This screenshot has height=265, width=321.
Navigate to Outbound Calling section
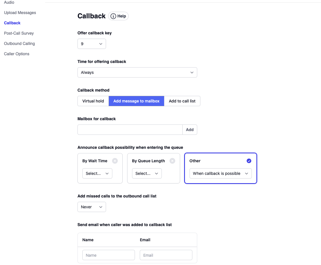(19, 43)
